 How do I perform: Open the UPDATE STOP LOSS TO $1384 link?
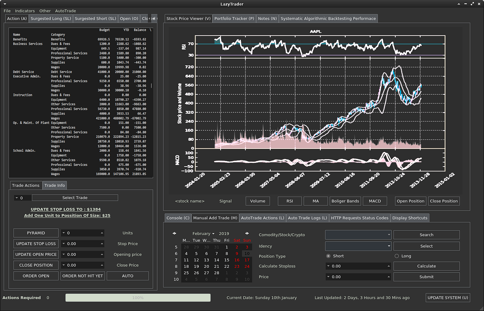pyautogui.click(x=67, y=210)
